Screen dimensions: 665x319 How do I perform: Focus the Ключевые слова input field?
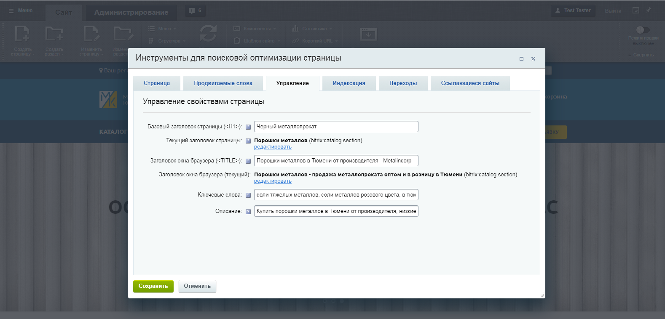[x=336, y=195]
